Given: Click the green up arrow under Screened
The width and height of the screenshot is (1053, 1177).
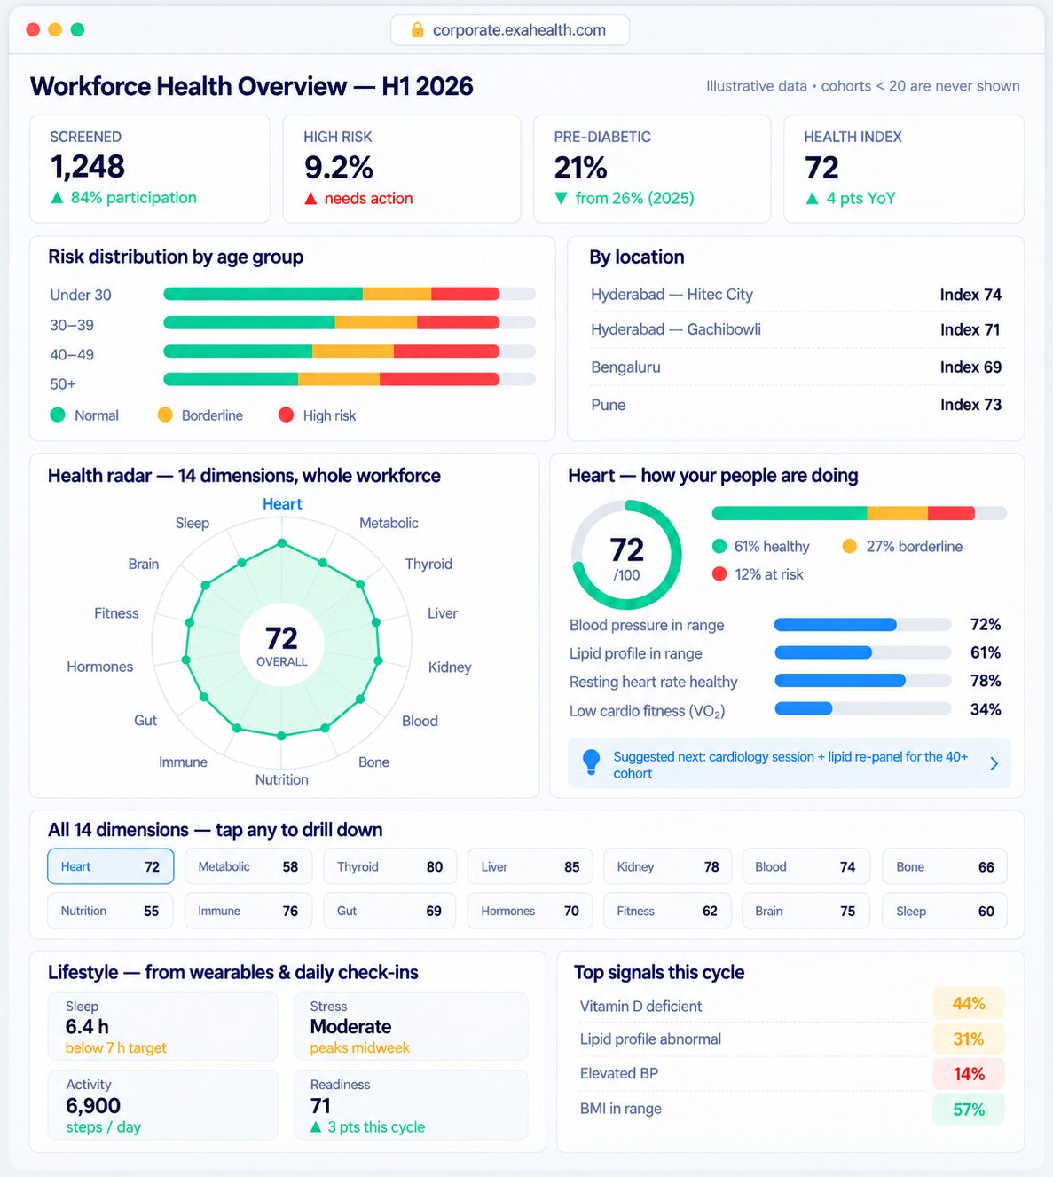Looking at the screenshot, I should pyautogui.click(x=58, y=198).
